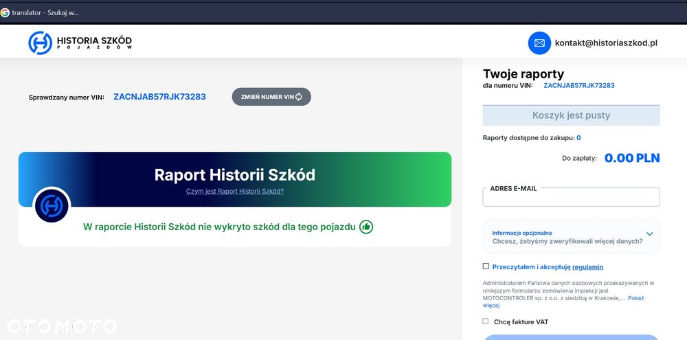
Task: Open the regulamin link
Action: coord(587,267)
